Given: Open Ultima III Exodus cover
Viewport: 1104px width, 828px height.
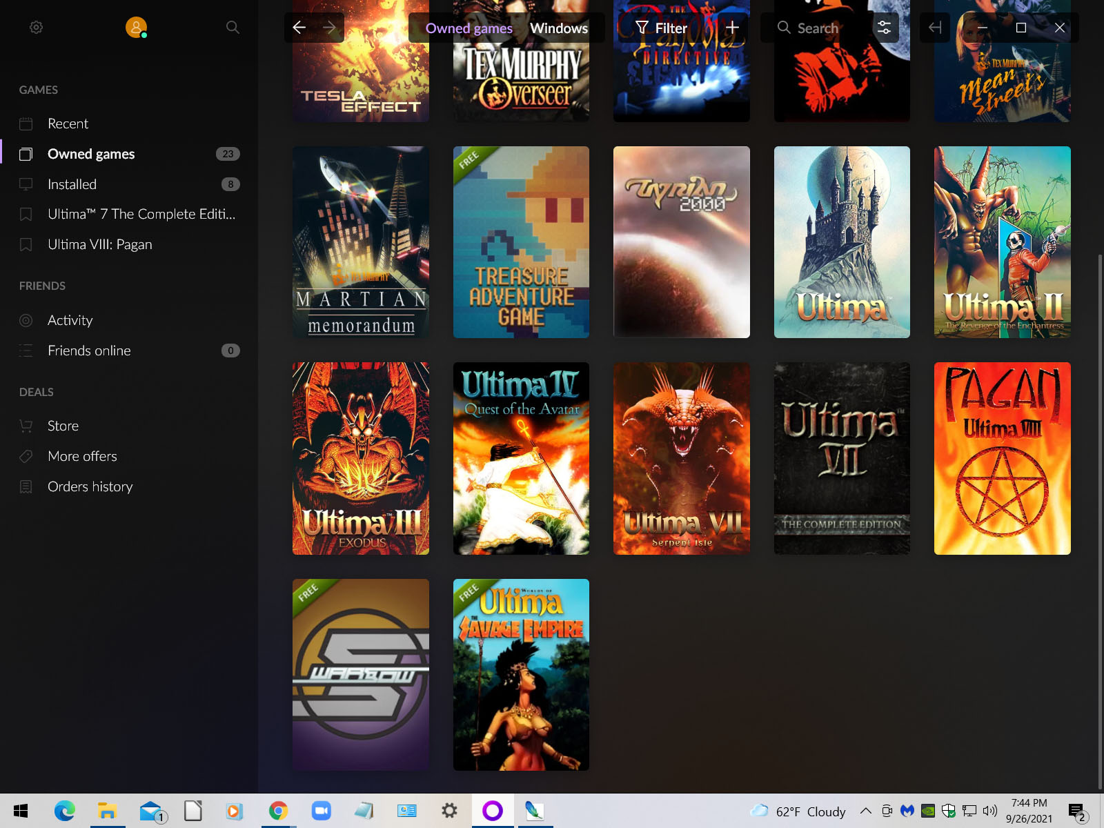Looking at the screenshot, I should click(361, 458).
